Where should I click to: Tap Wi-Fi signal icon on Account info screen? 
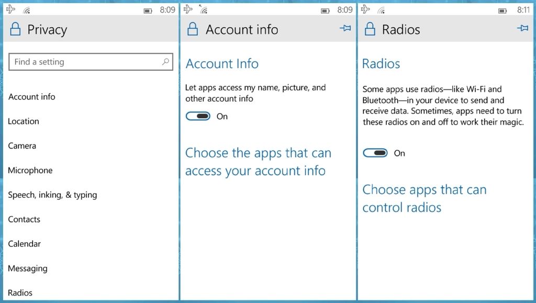click(203, 9)
